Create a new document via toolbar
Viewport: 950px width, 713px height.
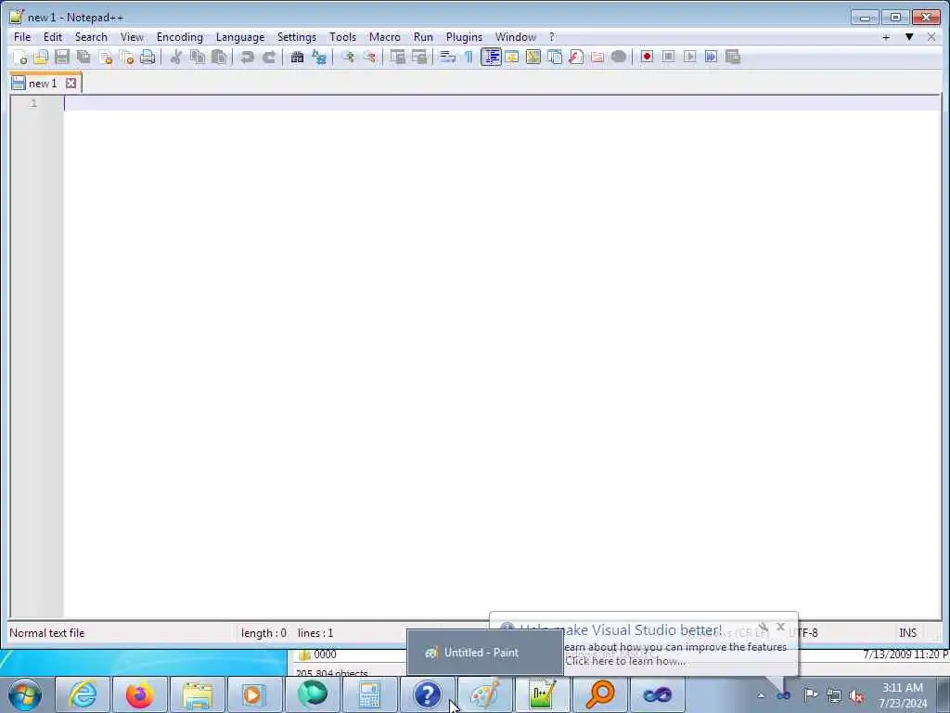(x=20, y=57)
